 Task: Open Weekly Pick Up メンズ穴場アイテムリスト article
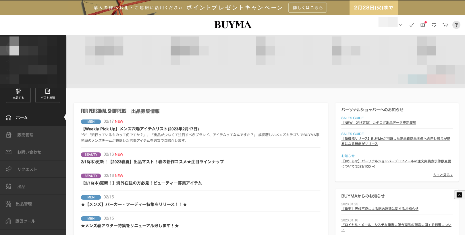point(140,129)
